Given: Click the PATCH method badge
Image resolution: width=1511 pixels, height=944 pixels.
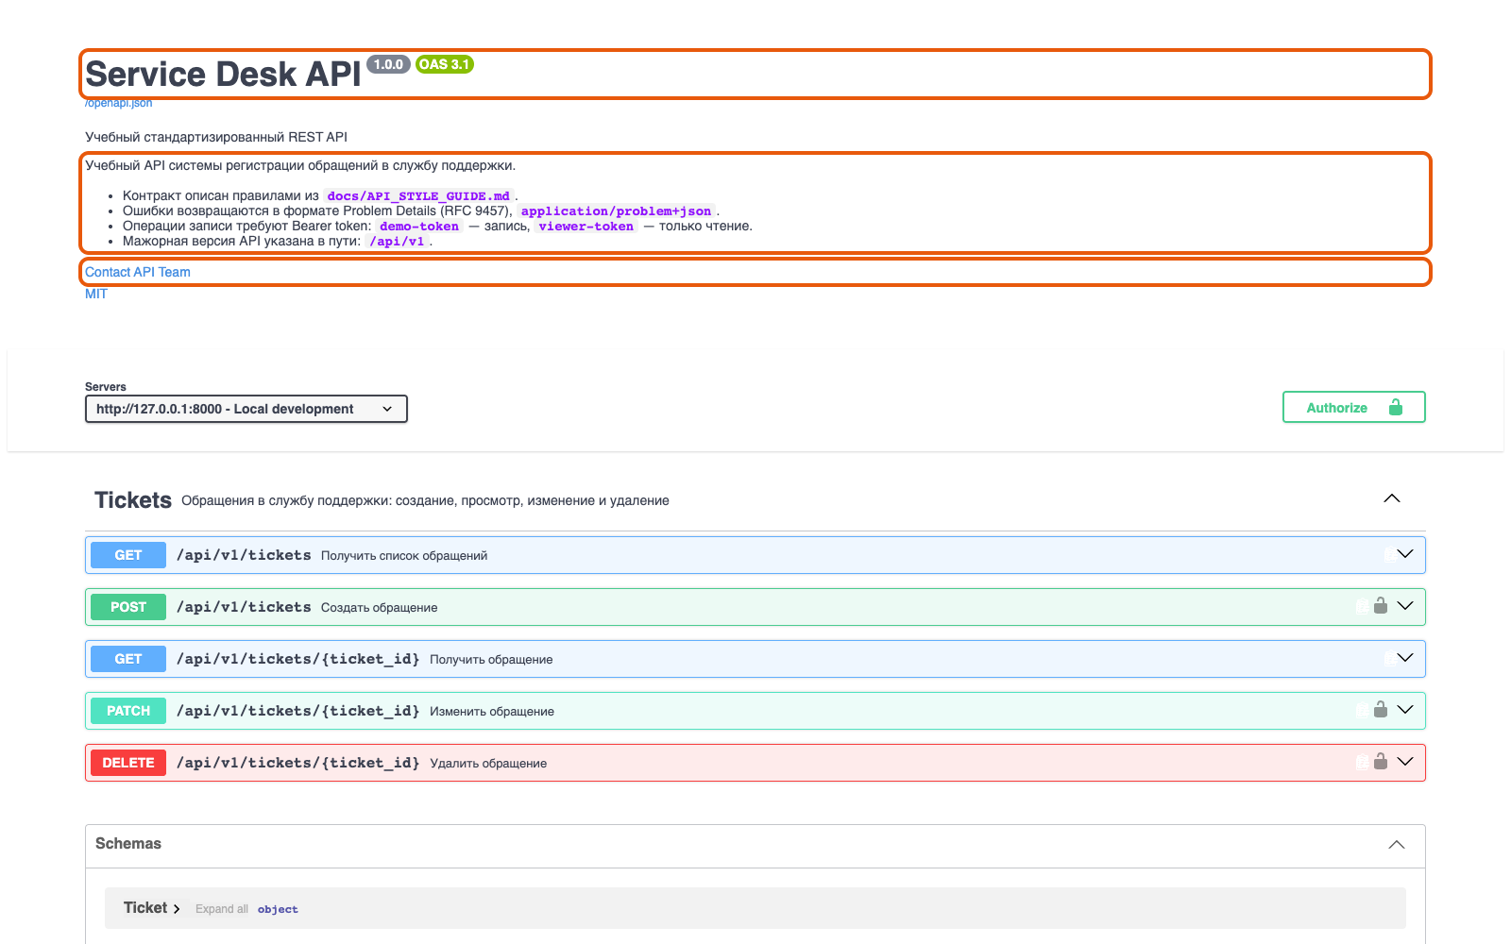Looking at the screenshot, I should [128, 711].
